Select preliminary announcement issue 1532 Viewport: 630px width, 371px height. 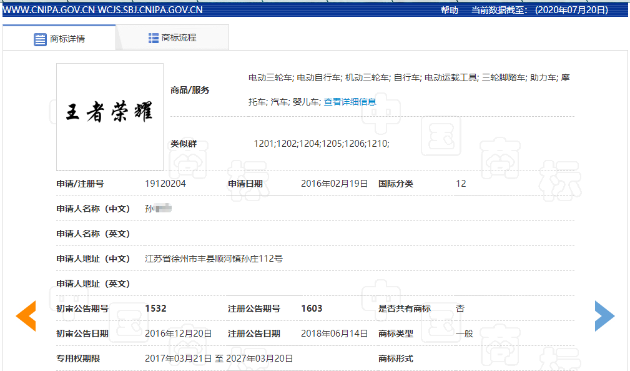click(155, 309)
